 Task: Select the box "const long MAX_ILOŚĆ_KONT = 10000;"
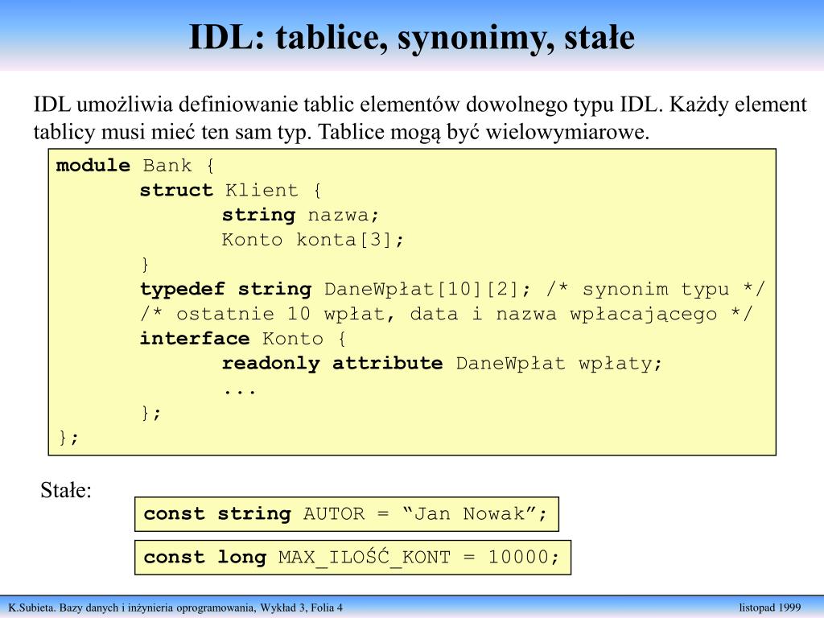352,557
